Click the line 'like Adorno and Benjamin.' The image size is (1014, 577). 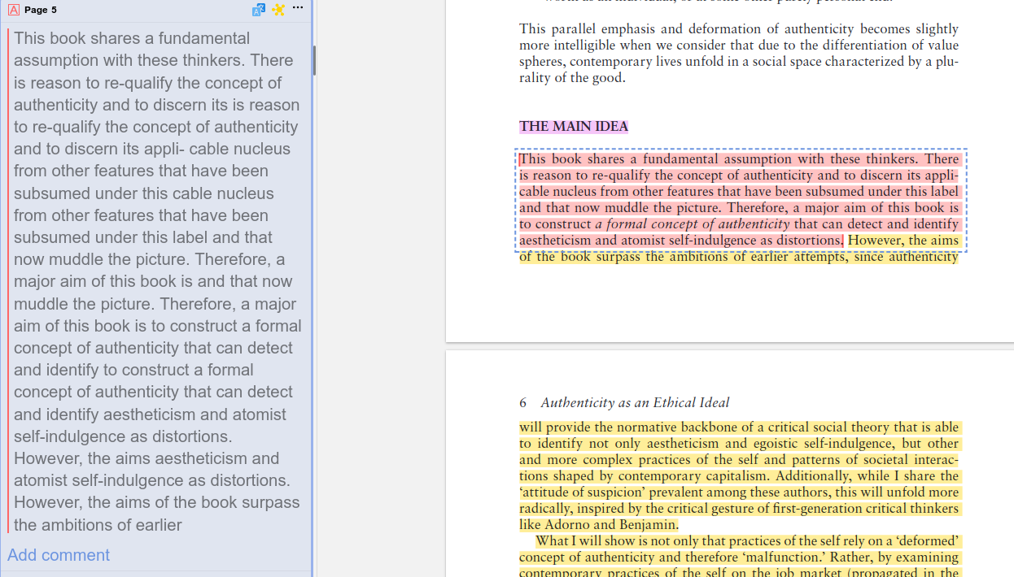[x=599, y=525]
